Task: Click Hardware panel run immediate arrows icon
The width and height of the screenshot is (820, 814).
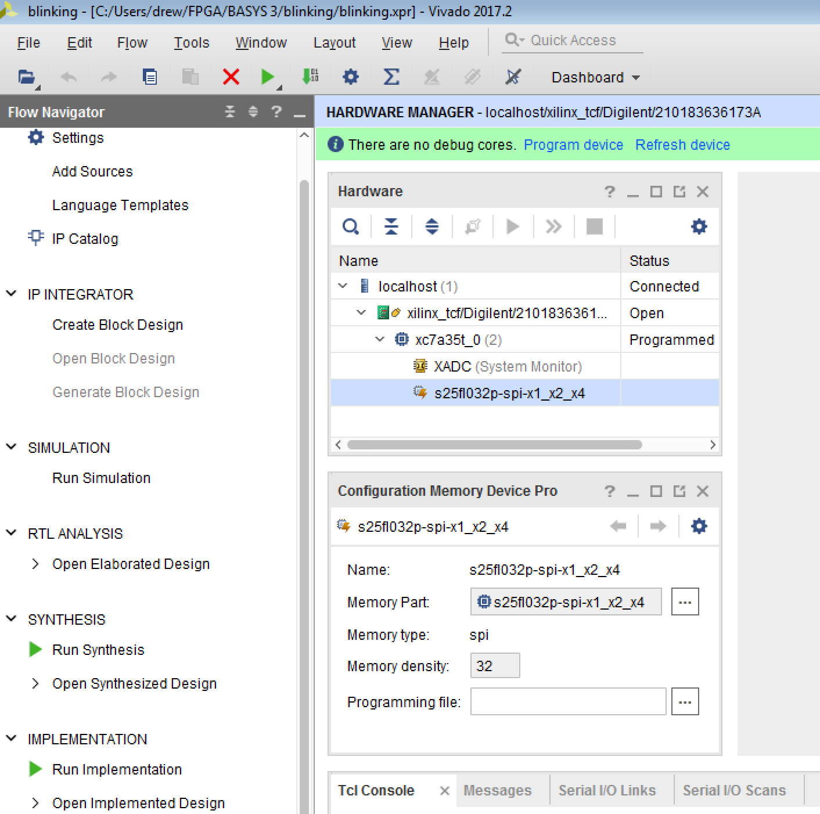Action: tap(553, 226)
